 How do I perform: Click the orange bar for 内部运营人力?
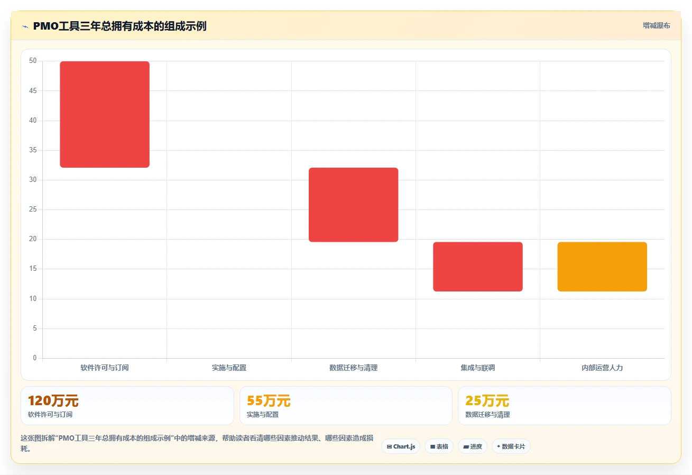click(x=602, y=267)
